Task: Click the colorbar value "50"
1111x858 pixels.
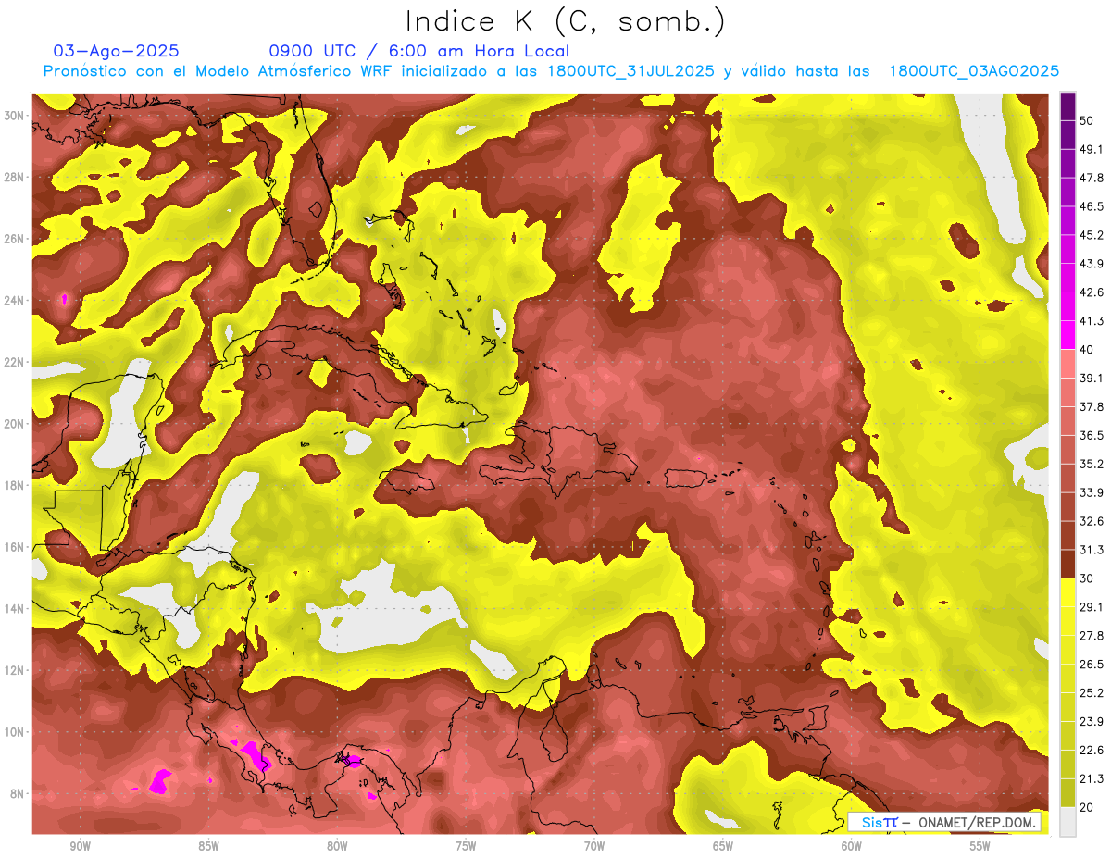Action: (1087, 120)
